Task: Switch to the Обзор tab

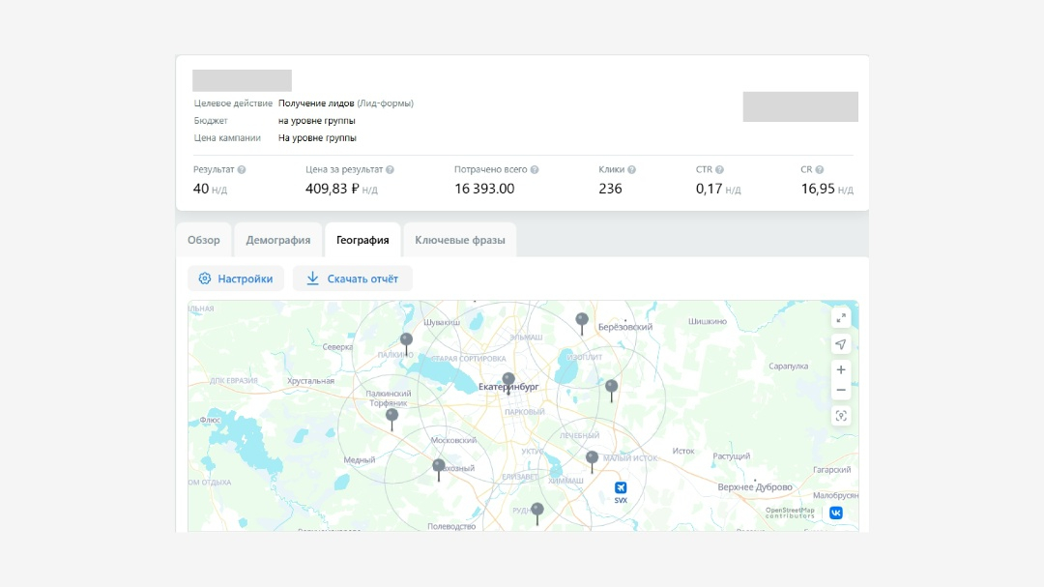Action: coord(204,240)
